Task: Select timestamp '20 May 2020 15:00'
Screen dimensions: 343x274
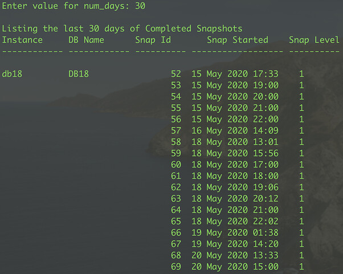Action: click(x=235, y=267)
